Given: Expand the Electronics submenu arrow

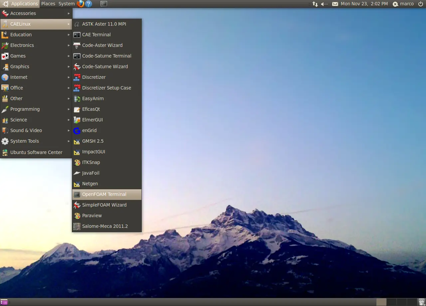Looking at the screenshot, I should [x=69, y=45].
